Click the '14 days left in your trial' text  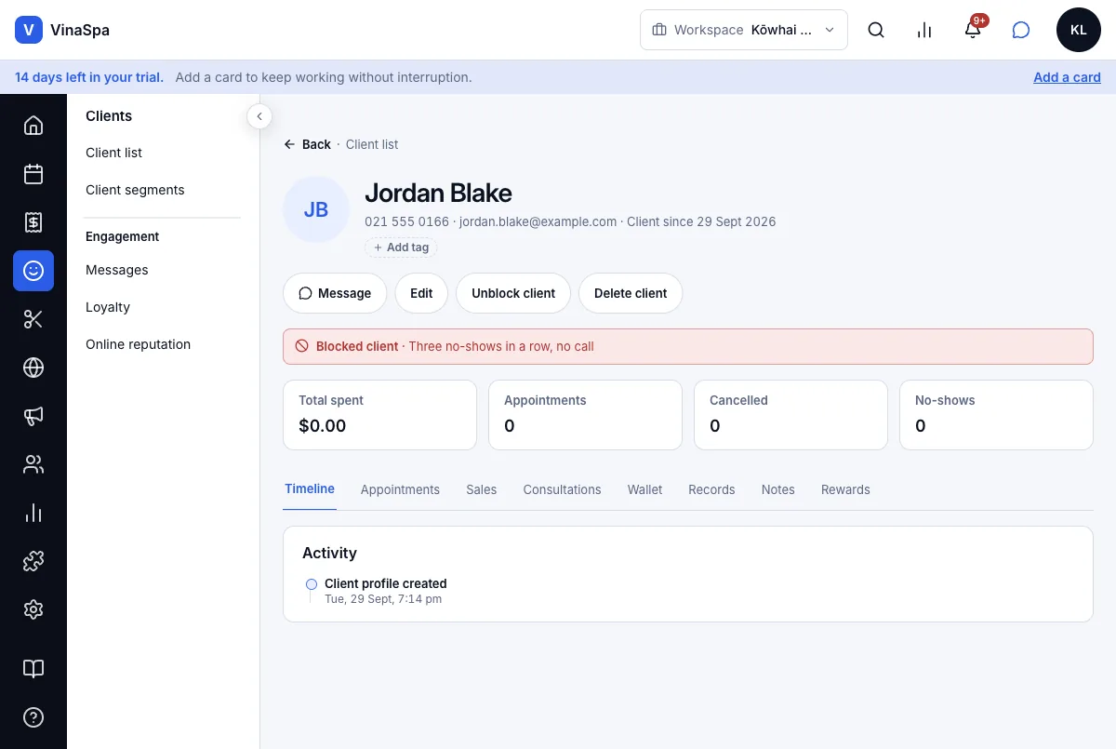(89, 77)
